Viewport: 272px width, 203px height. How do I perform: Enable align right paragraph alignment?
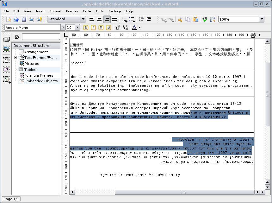coord(107,19)
